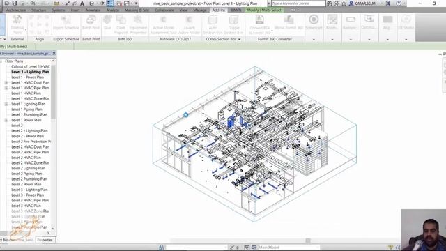Select 'Level 1 - Power Plan' in browser

point(28,77)
